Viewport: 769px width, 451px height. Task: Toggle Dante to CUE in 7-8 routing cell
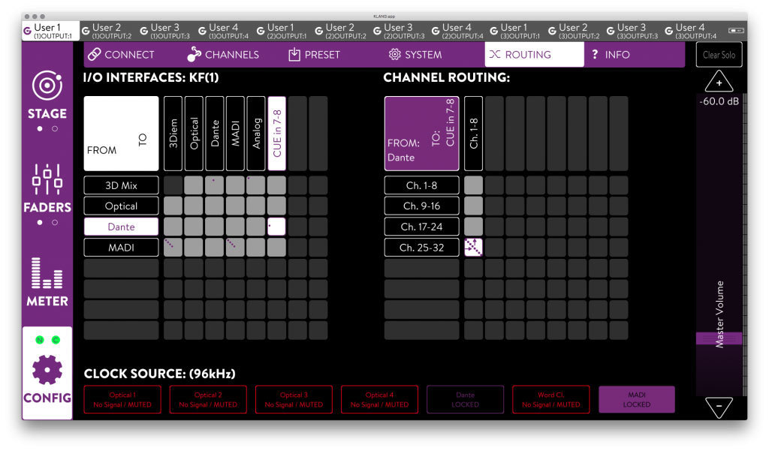click(x=276, y=227)
